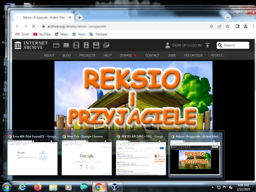Click the Reksio i Przyjaciele banner image
The image size is (256, 192).
coord(133,95)
